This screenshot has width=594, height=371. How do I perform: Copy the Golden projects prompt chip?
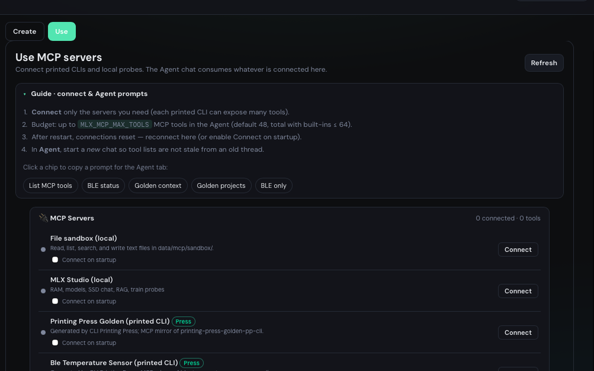(221, 185)
